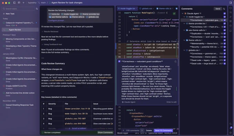
Task: Uncheck the theme-provider.tsx file checkbox
Action: click(225, 24)
